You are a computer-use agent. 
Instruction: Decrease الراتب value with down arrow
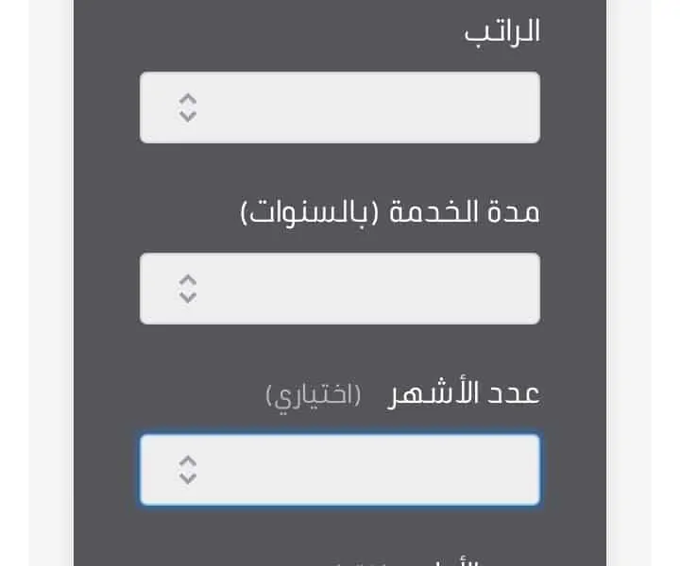coord(188,116)
